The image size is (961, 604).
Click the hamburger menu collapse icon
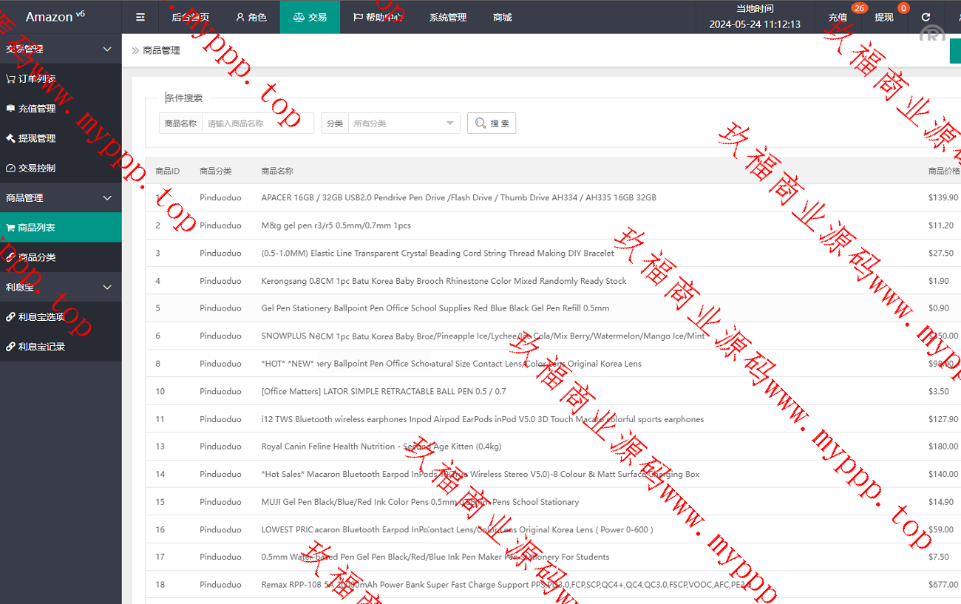140,17
